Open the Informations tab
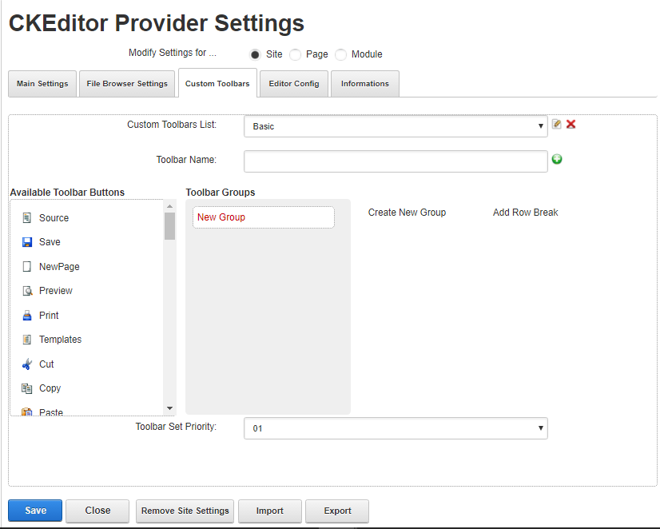Image resolution: width=660 pixels, height=529 pixels. tap(365, 84)
